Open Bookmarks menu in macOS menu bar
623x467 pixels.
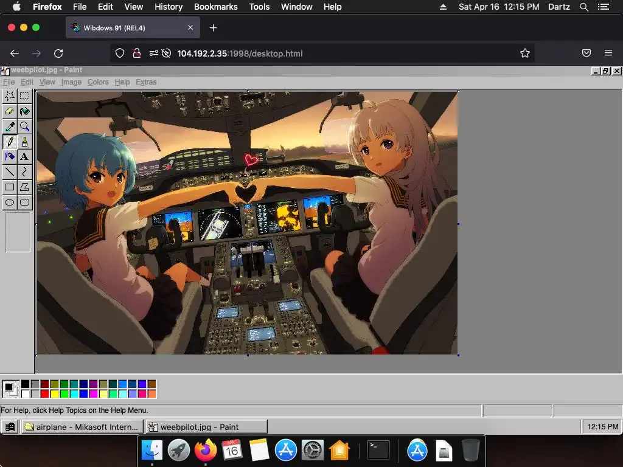(216, 7)
